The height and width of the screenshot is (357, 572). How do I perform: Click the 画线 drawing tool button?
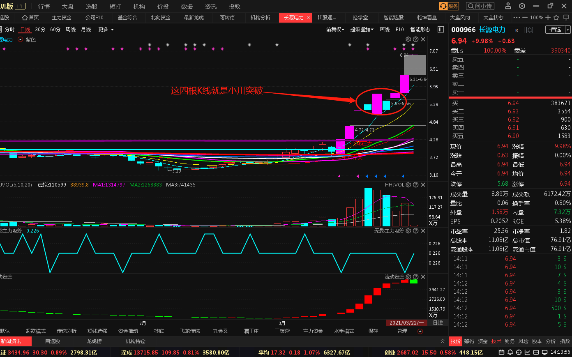pos(385,30)
